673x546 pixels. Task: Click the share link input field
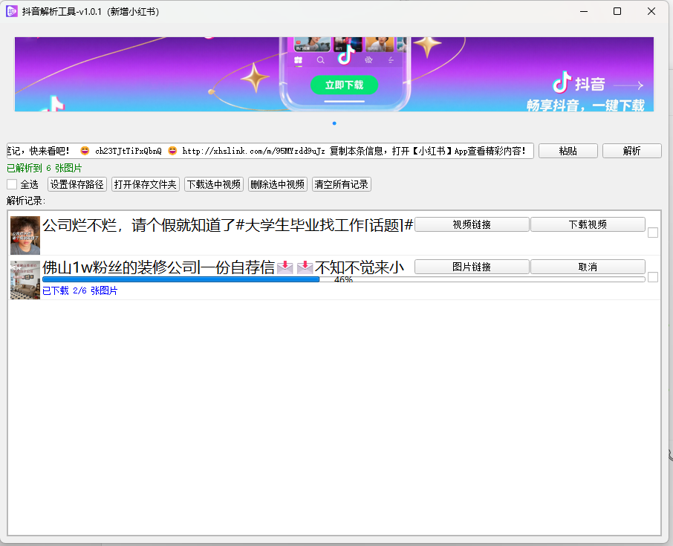(x=270, y=151)
